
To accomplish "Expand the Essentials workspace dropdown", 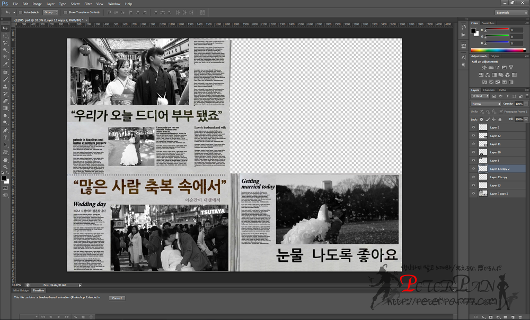I will point(511,12).
